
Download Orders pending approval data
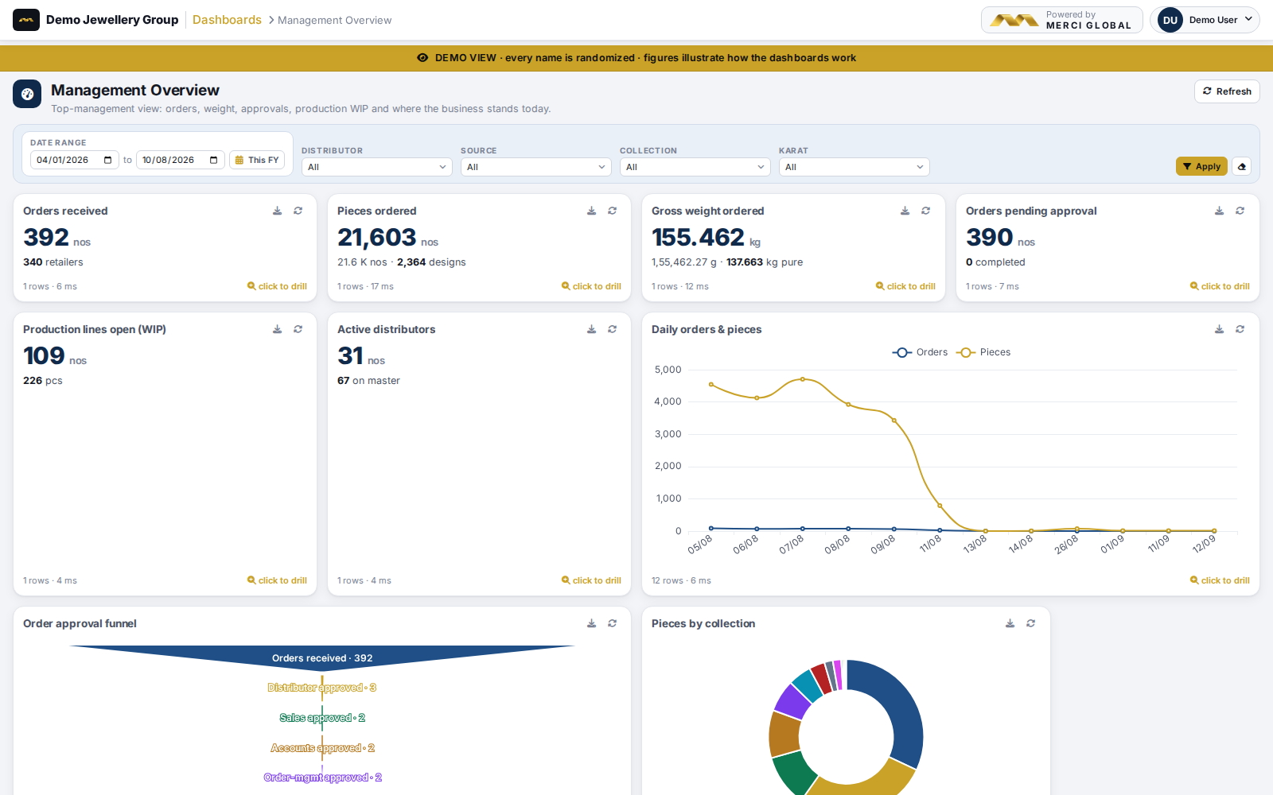tap(1219, 211)
